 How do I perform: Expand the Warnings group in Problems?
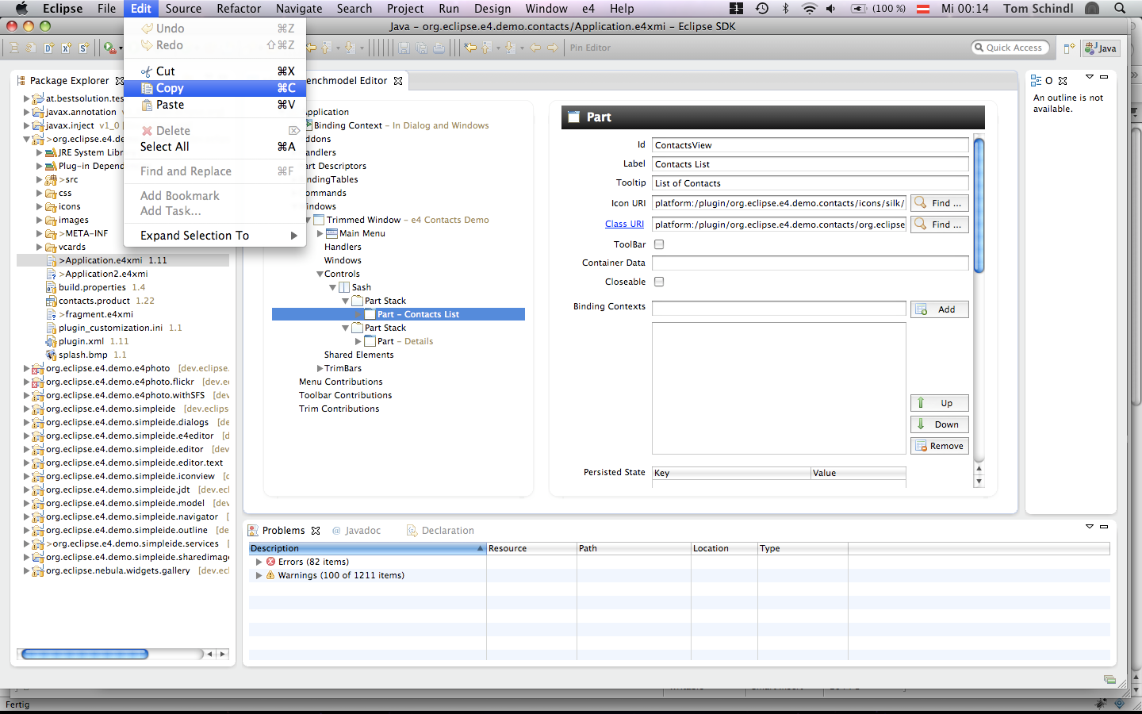point(259,575)
